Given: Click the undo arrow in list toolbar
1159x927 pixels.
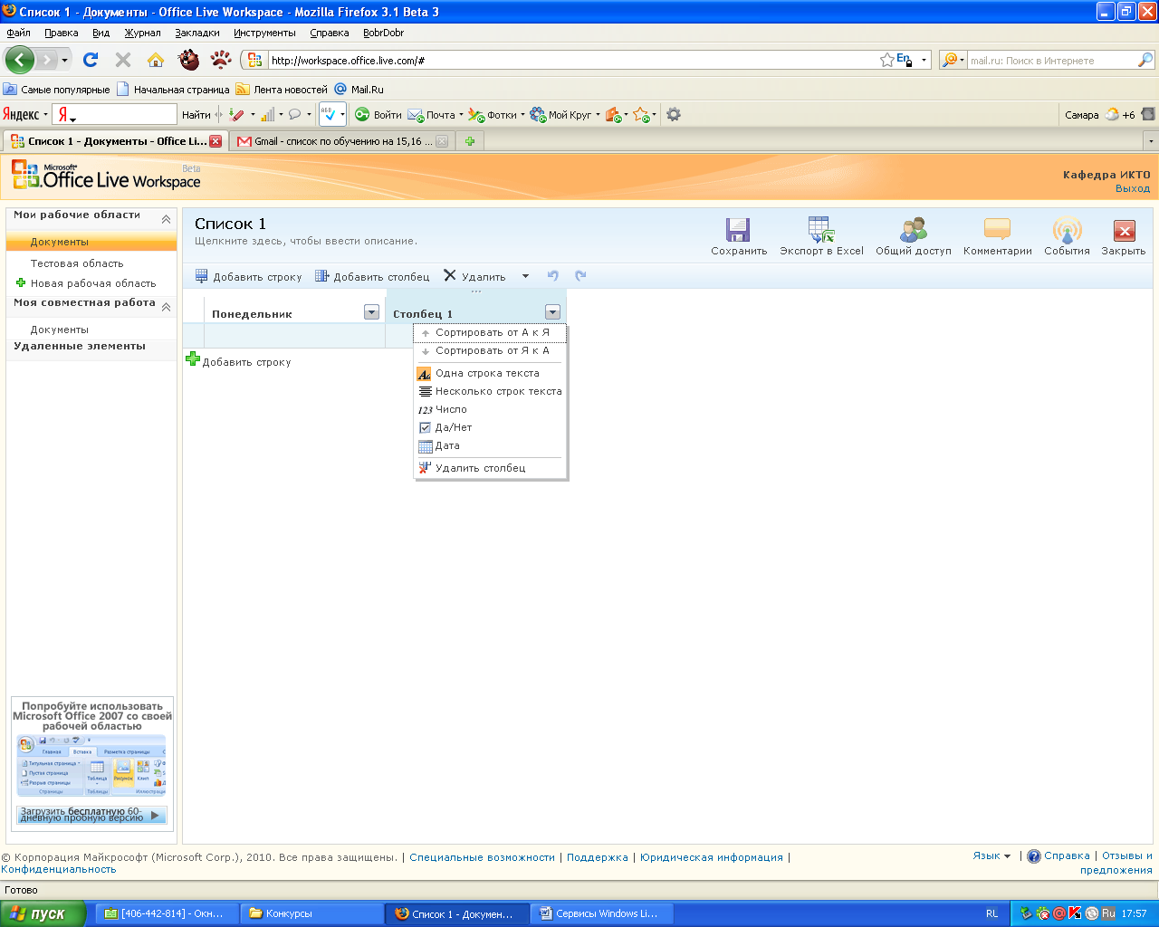Looking at the screenshot, I should coord(553,276).
